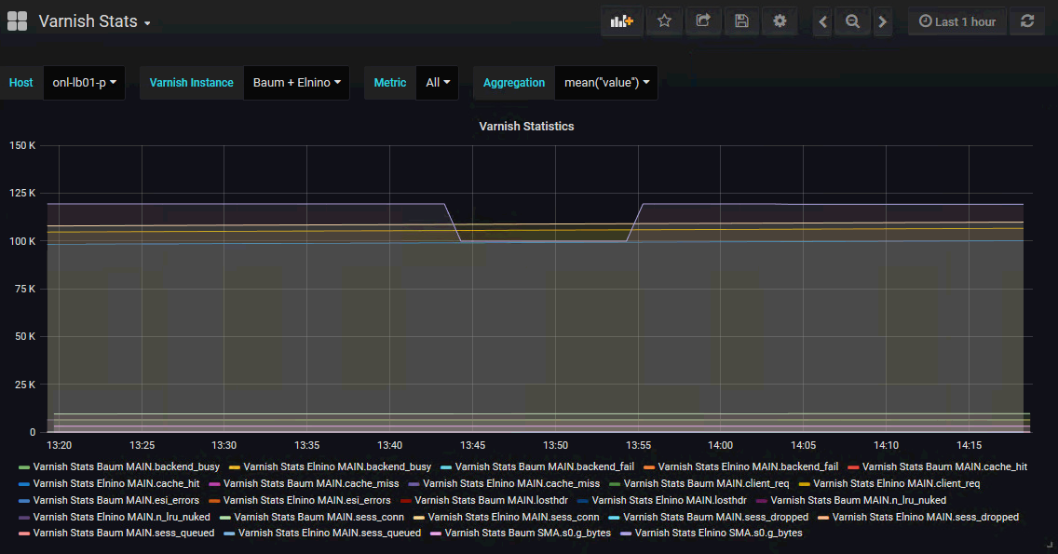The image size is (1058, 554).
Task: Click the Aggregation variable label
Action: coord(514,82)
